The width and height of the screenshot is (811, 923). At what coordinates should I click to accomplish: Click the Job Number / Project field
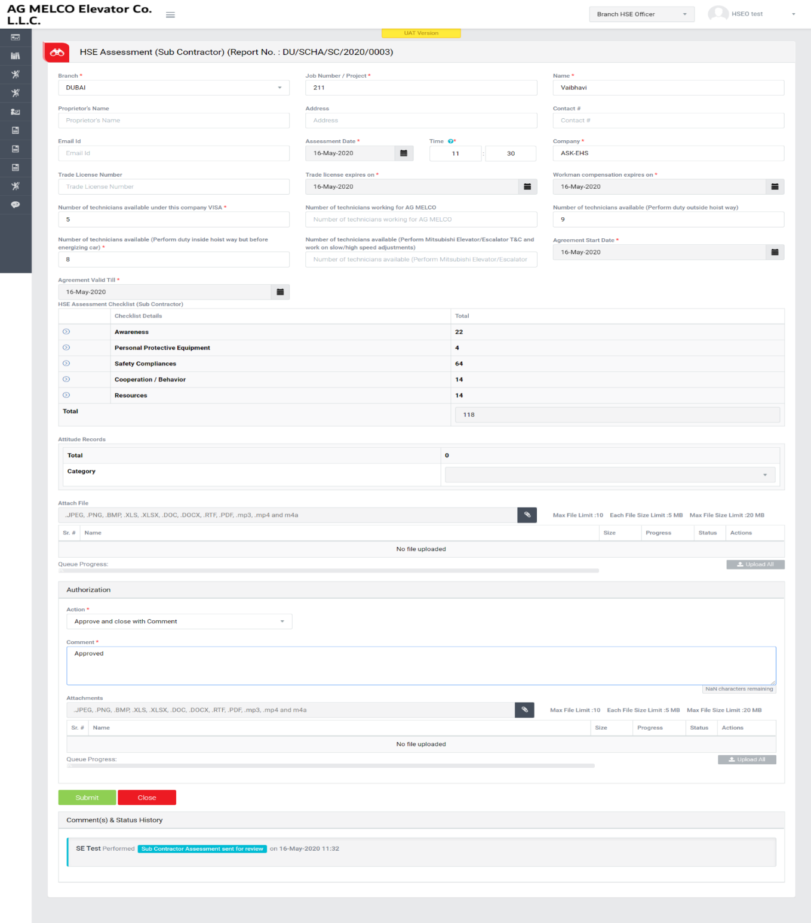coord(421,88)
